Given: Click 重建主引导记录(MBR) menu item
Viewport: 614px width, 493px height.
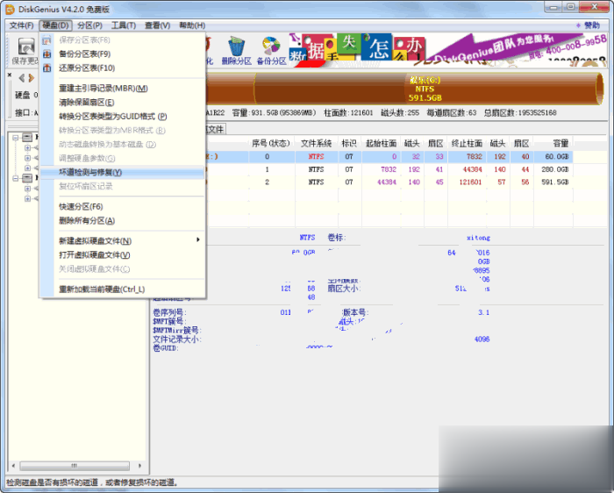Looking at the screenshot, I should pos(103,89).
